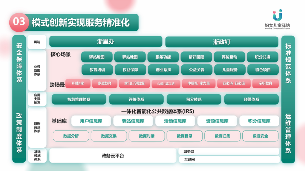The width and height of the screenshot is (305, 171).
Task: Choose the 儿童服务 button
Action: tap(230, 70)
